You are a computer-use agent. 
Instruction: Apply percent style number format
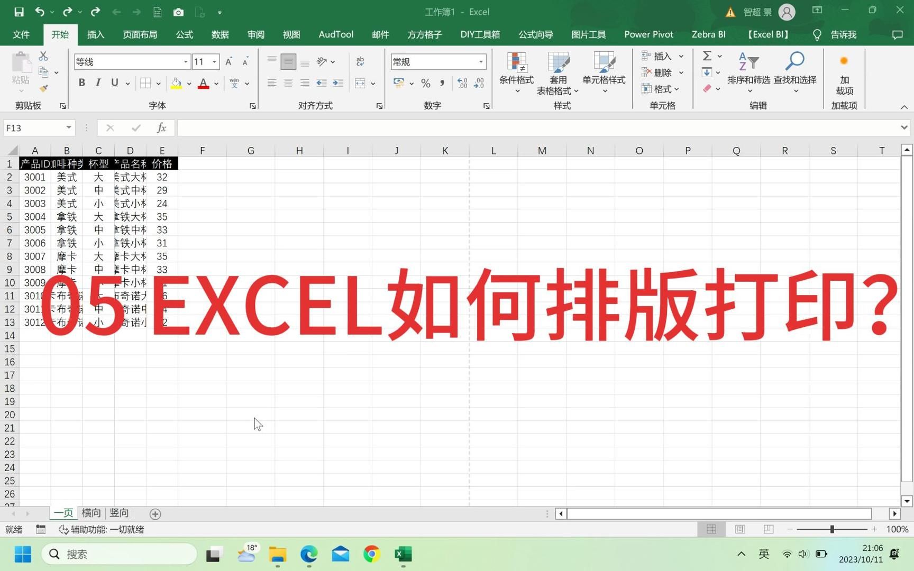click(x=425, y=83)
